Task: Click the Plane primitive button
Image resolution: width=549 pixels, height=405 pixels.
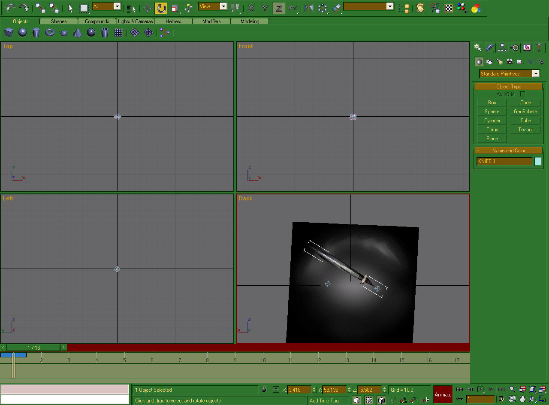Action: 492,139
